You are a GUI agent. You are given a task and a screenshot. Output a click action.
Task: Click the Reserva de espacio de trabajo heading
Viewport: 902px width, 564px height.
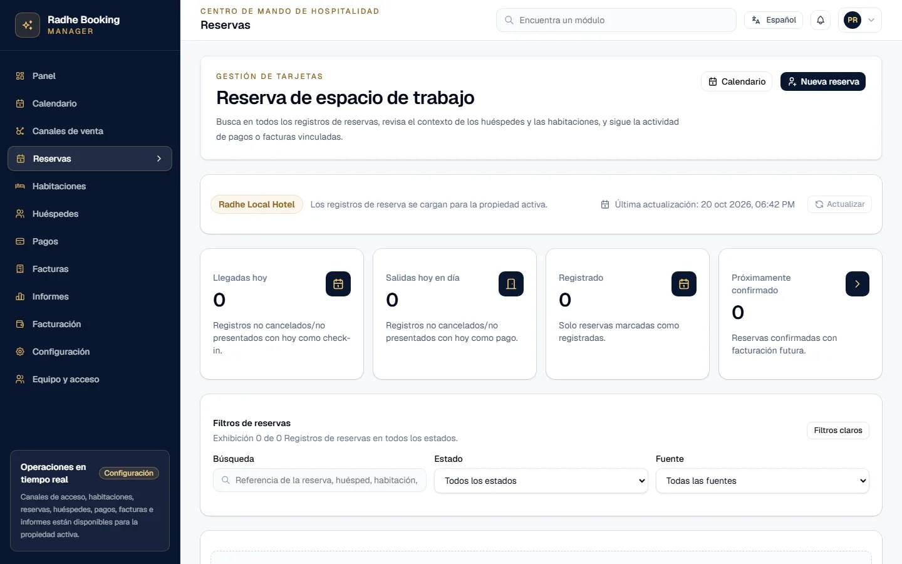tap(345, 98)
